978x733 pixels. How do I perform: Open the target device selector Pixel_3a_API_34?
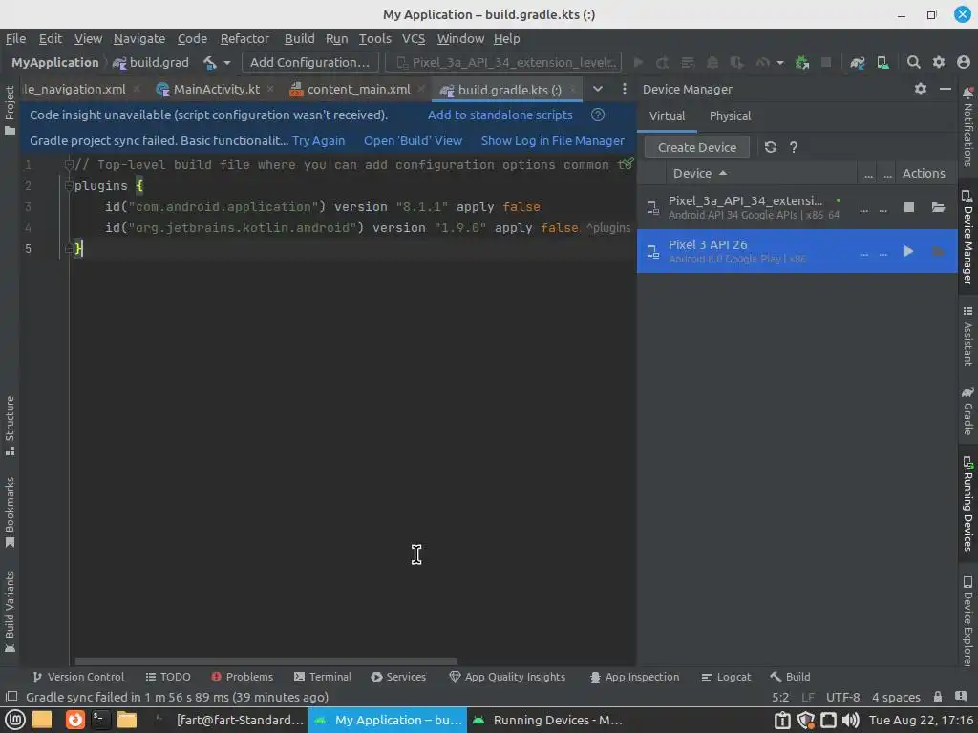click(503, 62)
